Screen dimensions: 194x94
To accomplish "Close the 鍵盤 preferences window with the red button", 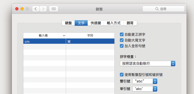I will 17,9.
